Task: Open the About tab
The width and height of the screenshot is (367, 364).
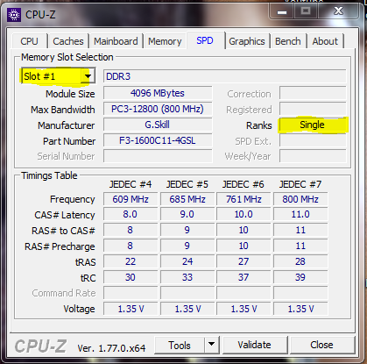Action: tap(325, 41)
